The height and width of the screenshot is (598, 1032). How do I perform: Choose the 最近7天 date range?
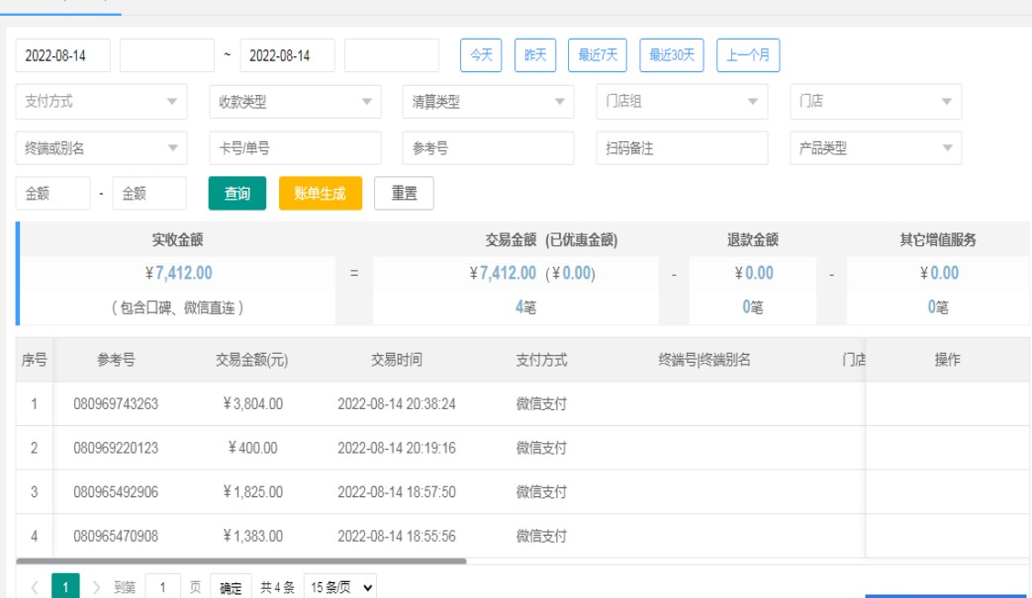click(x=598, y=55)
